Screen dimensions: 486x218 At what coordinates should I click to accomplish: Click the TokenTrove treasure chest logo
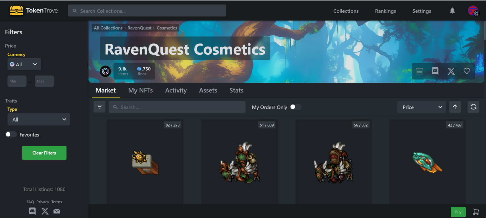coord(16,11)
